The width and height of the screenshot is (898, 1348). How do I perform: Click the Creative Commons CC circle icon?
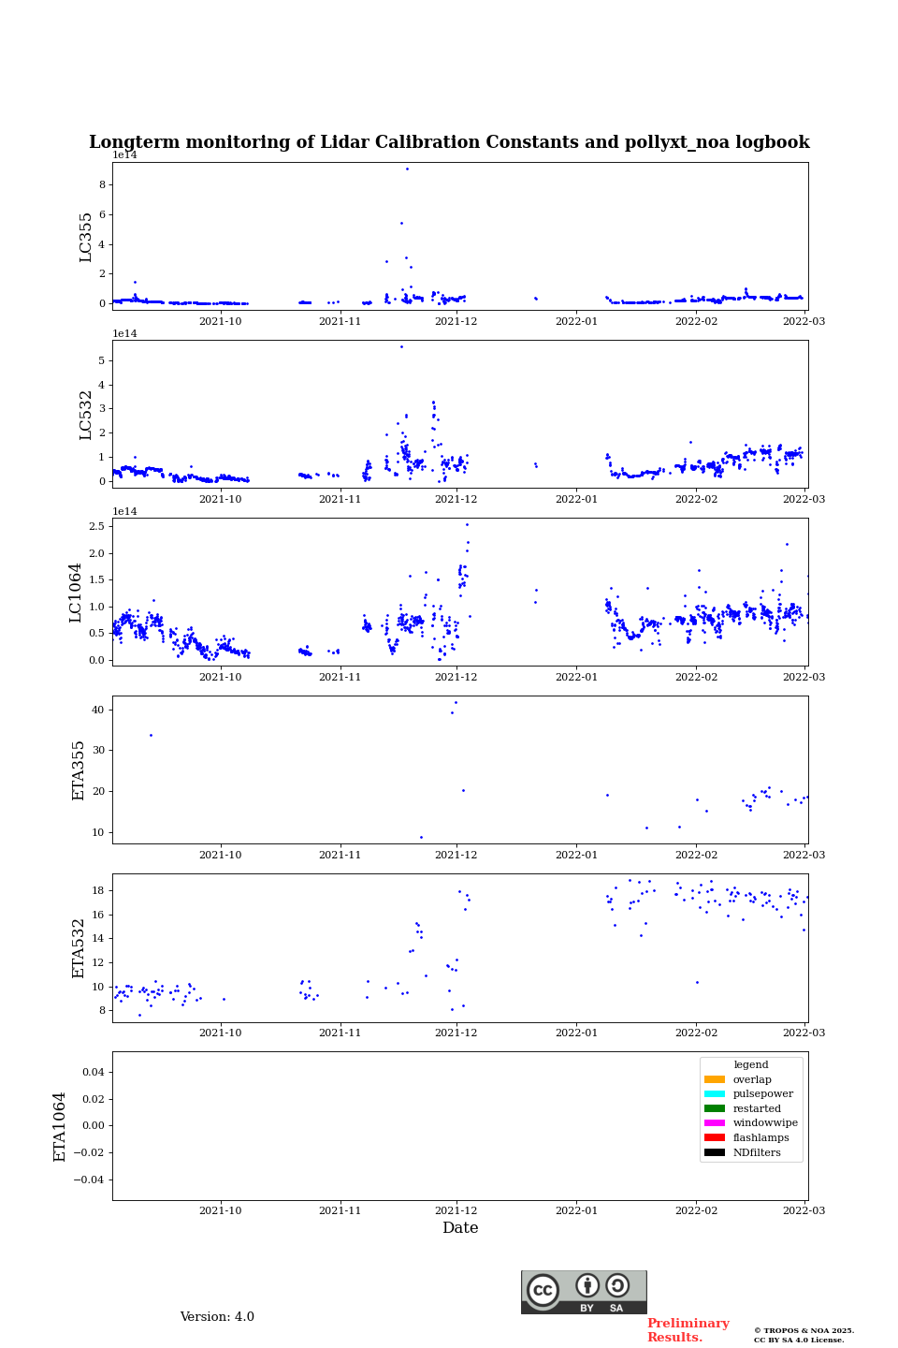pyautogui.click(x=543, y=1290)
